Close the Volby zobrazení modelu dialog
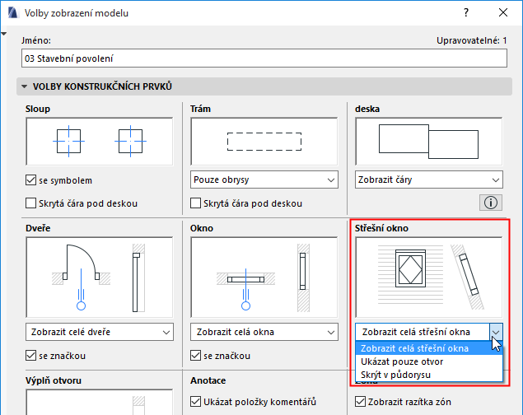This screenshot has height=415, width=523. click(x=502, y=13)
